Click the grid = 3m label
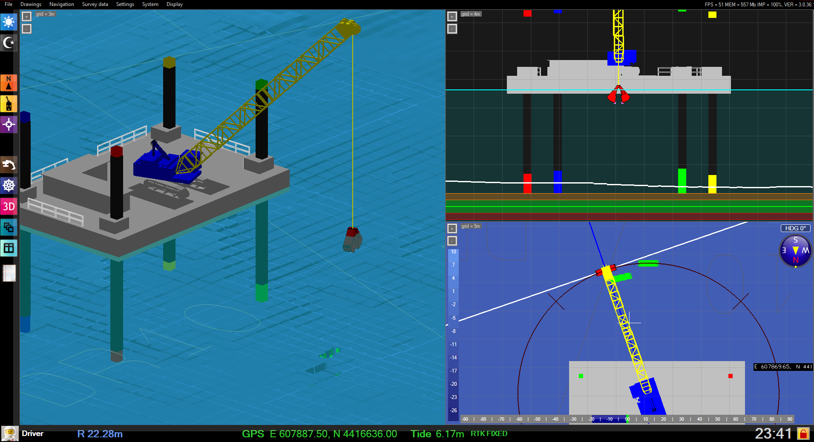The height and width of the screenshot is (442, 814). tap(45, 14)
